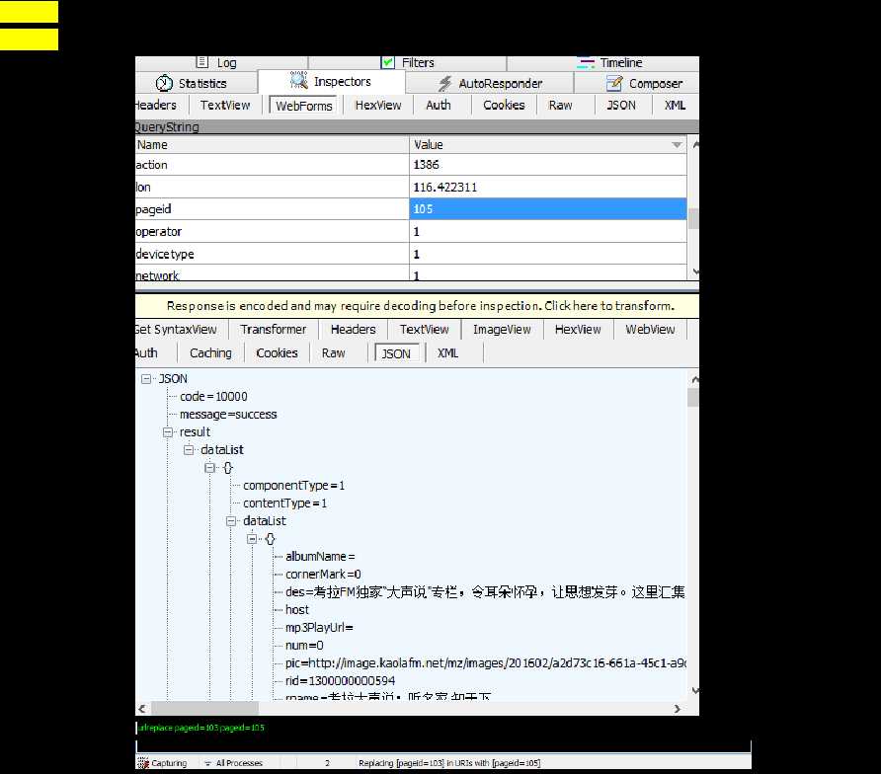Image resolution: width=881 pixels, height=774 pixels.
Task: Click the Composer pencil icon
Action: (x=614, y=83)
